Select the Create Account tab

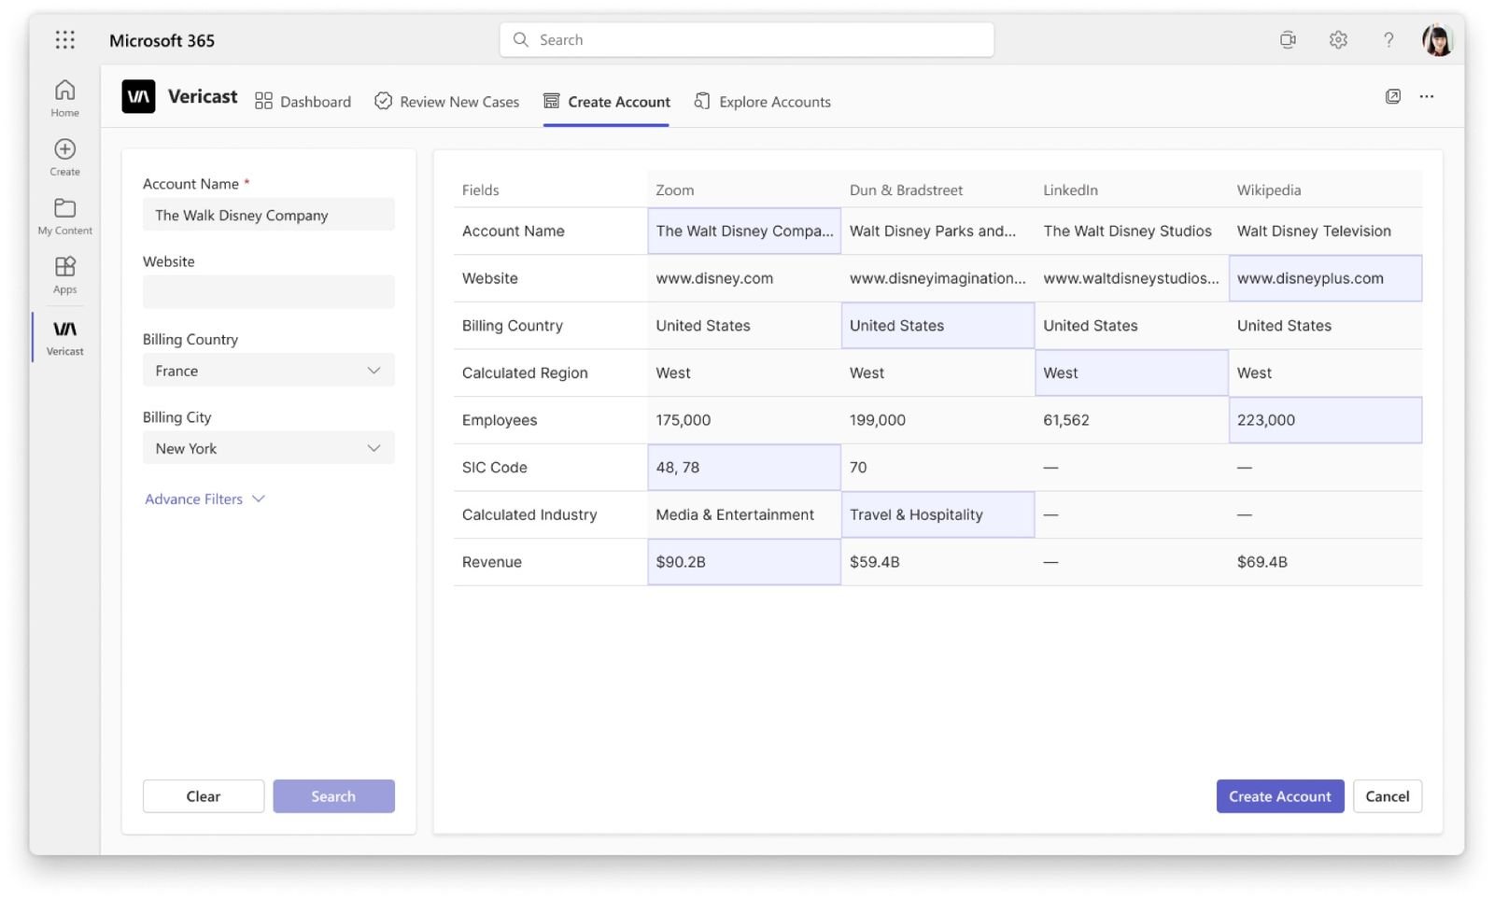tap(607, 102)
